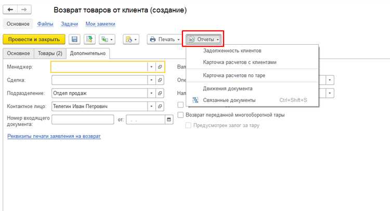Click open-form icon beside Менеджер field
This screenshot has height=211, width=390.
[x=160, y=67]
